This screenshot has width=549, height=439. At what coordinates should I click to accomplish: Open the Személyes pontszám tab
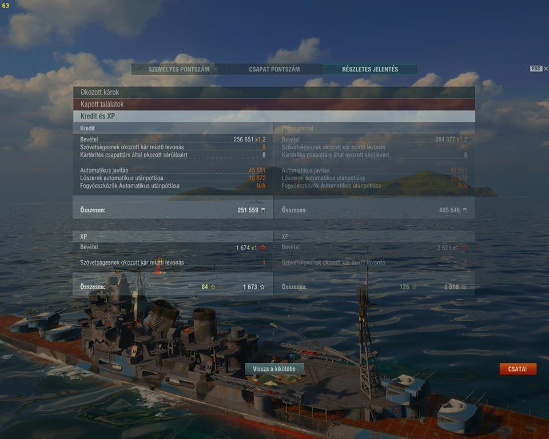tap(178, 69)
